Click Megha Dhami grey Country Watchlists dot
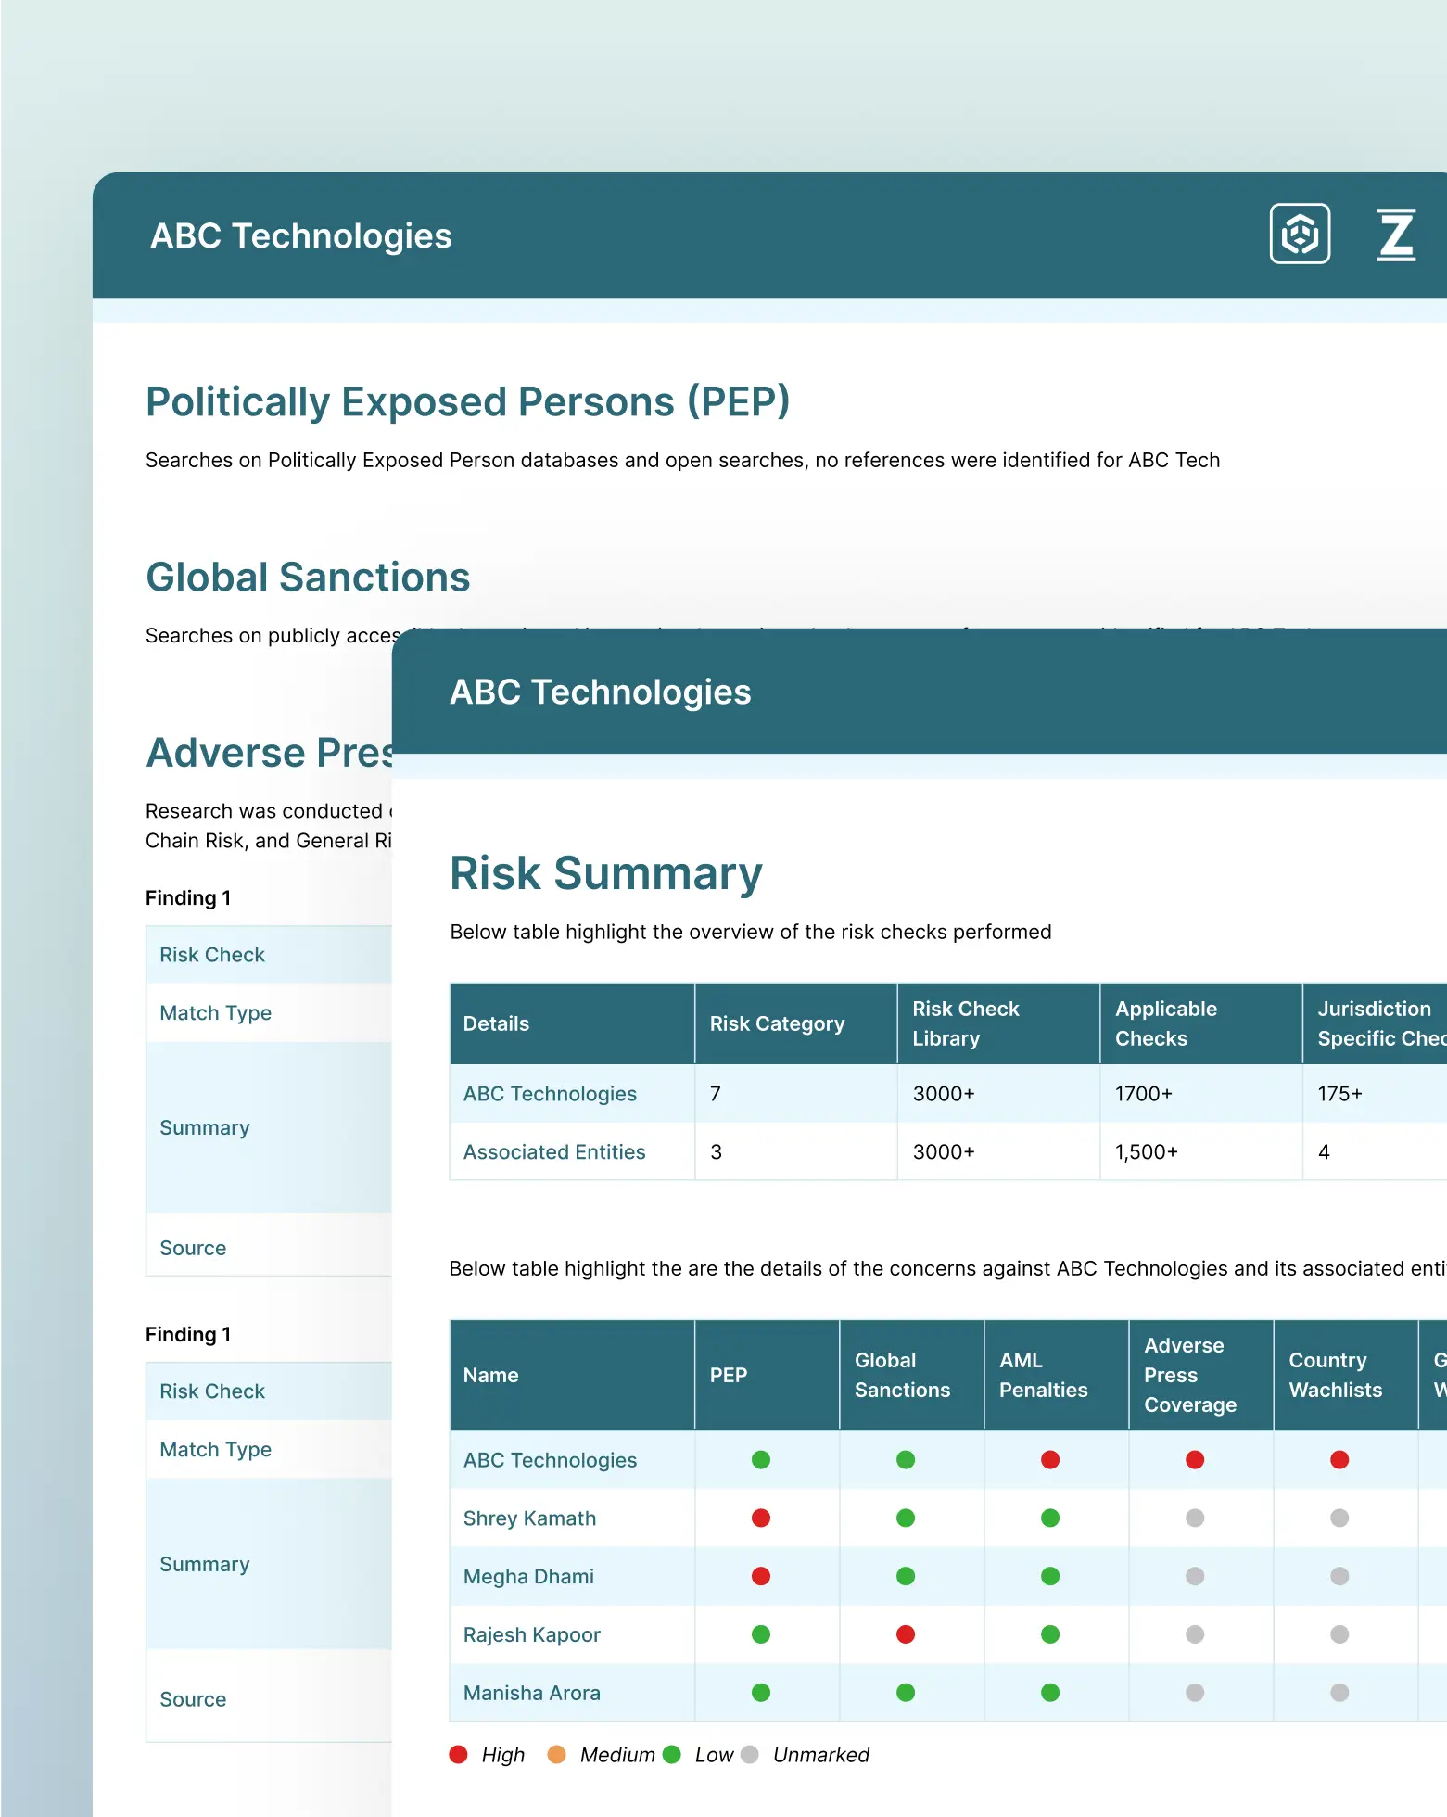 click(1339, 1576)
